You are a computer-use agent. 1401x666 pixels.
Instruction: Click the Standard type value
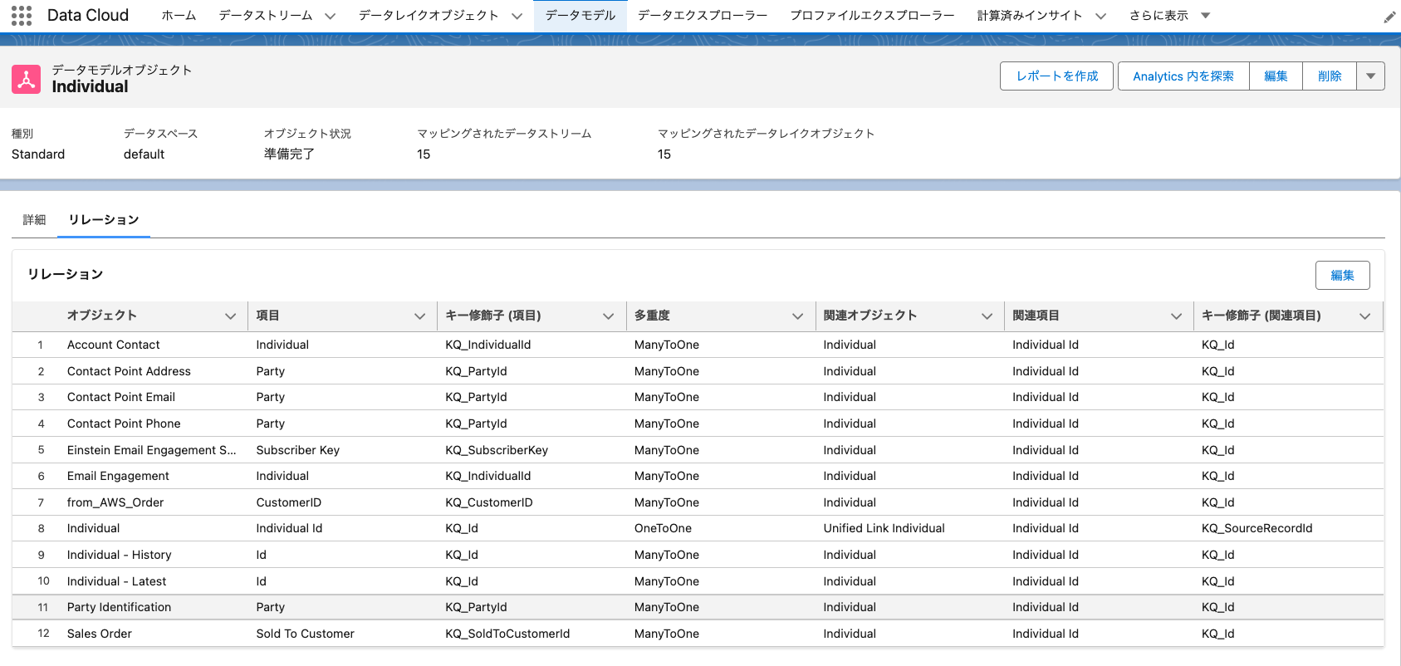click(38, 154)
